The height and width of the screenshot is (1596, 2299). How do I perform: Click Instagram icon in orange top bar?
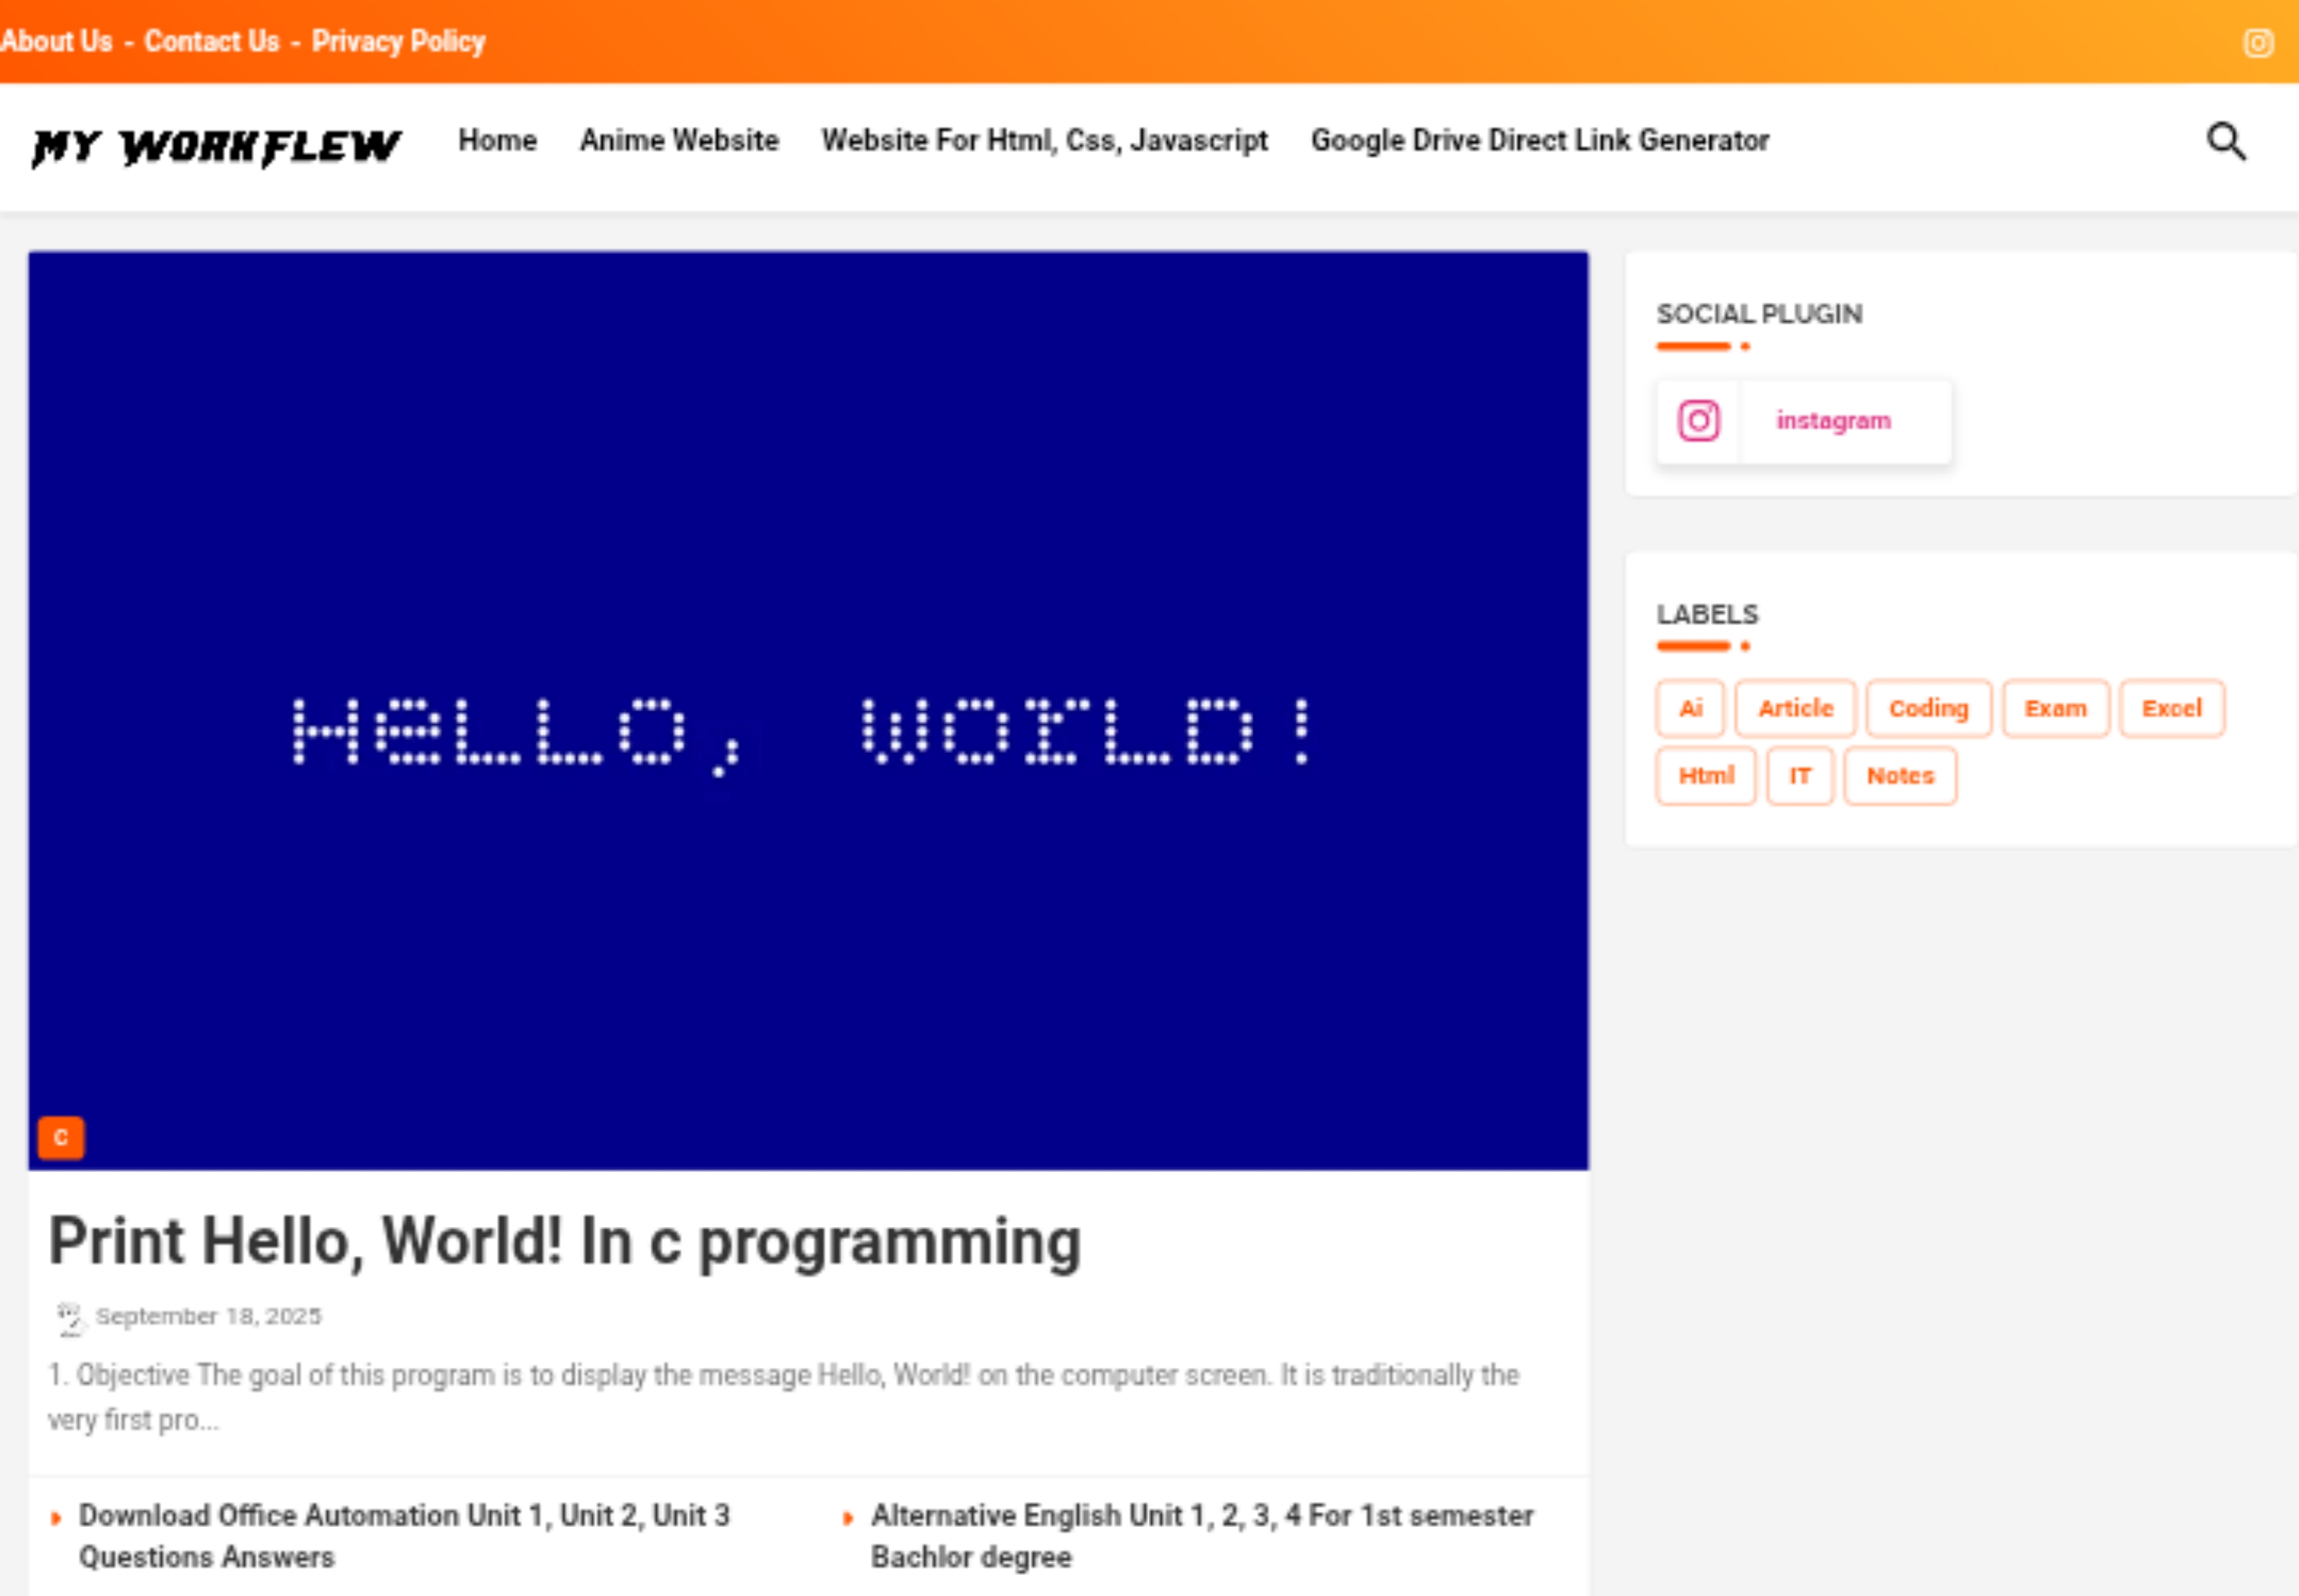click(2258, 43)
